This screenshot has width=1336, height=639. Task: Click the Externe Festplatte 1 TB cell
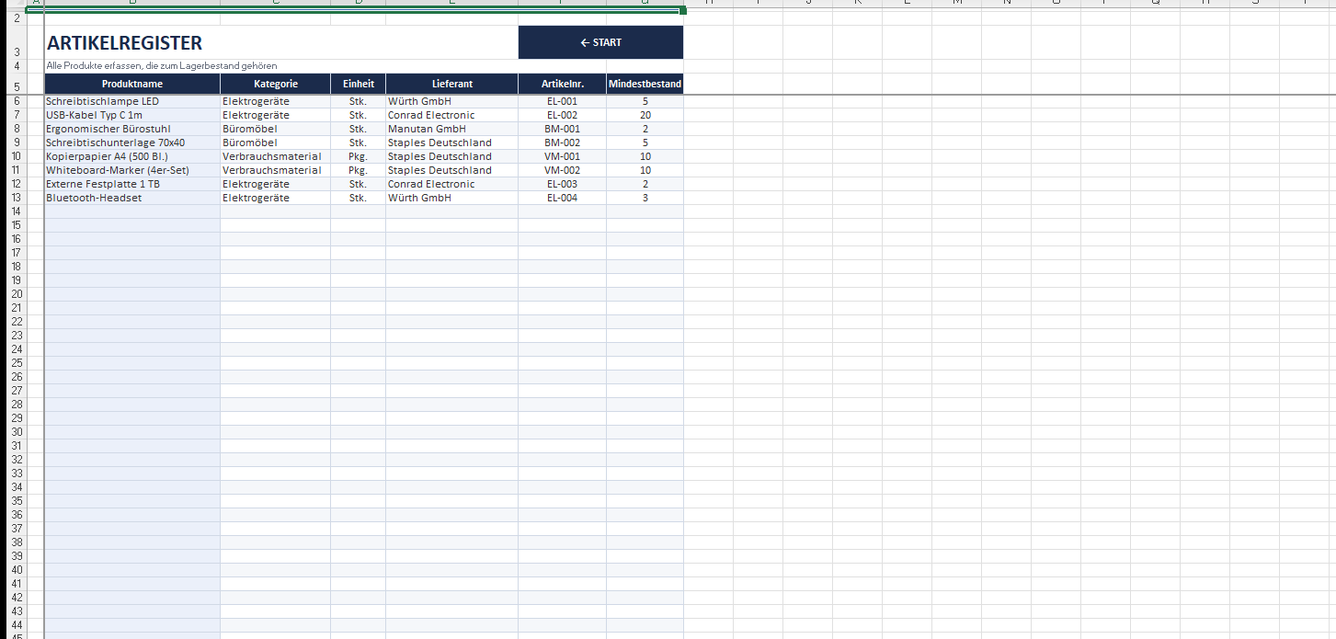(x=104, y=184)
